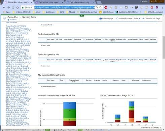This screenshot has width=165, height=131.
Task: Click Print this page printer icon
Action: pos(101,19)
